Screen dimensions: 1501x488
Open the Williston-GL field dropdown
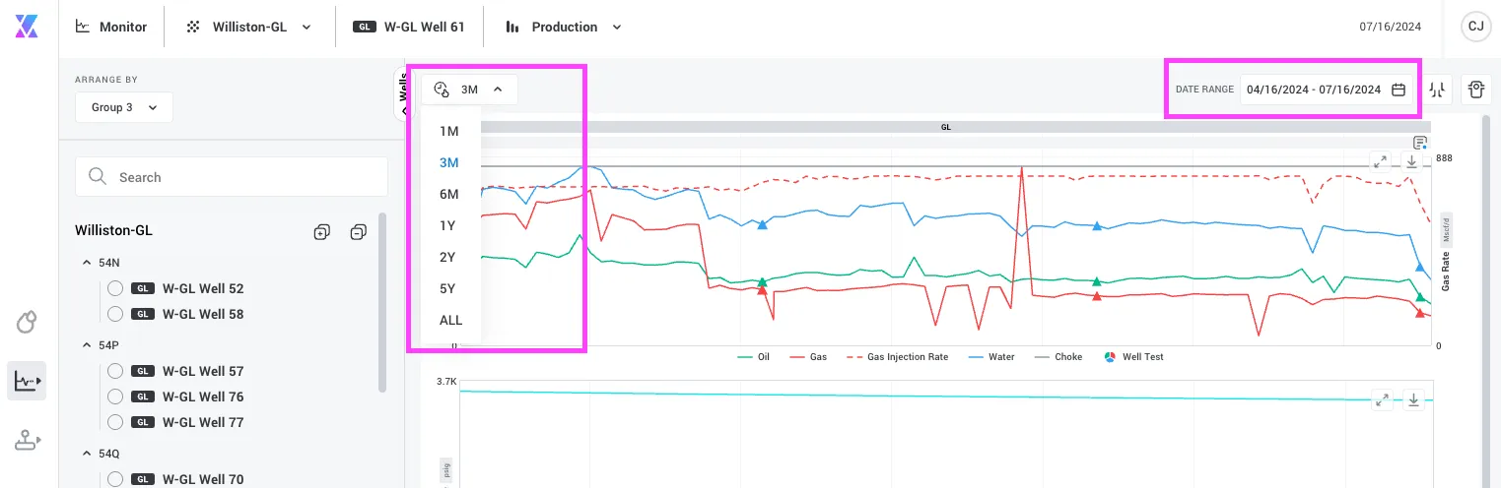pos(250,28)
